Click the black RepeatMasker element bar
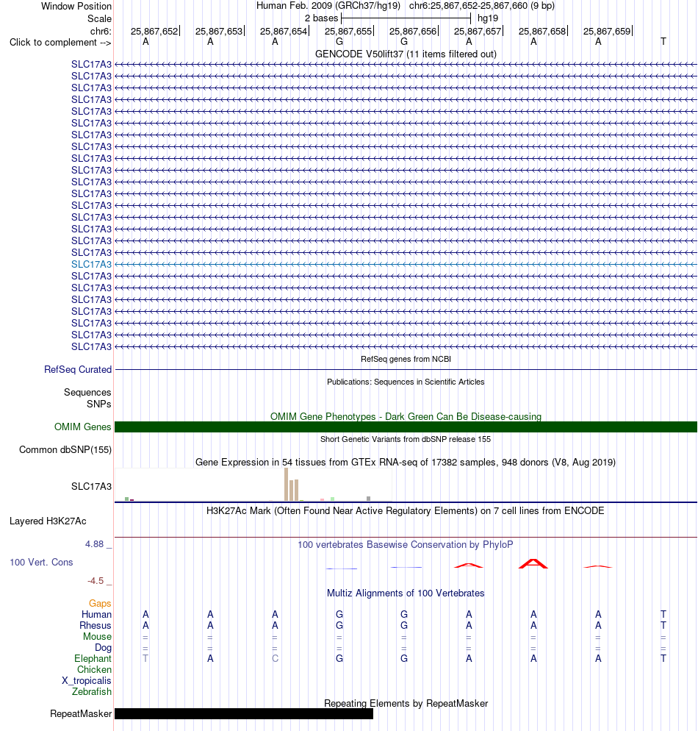Image resolution: width=698 pixels, height=731 pixels. (x=243, y=714)
